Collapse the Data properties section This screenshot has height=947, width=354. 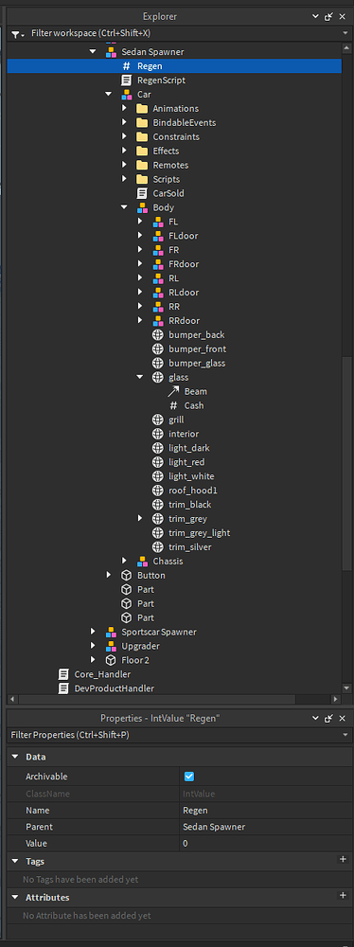(x=15, y=758)
